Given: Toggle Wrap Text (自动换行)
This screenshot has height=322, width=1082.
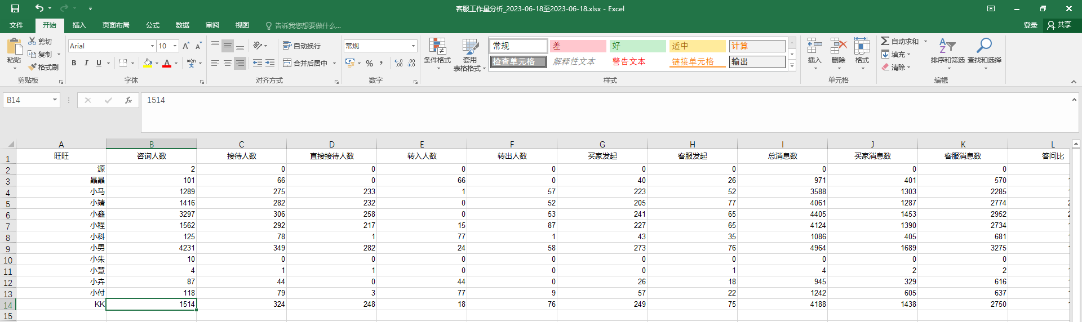Looking at the screenshot, I should click(302, 46).
